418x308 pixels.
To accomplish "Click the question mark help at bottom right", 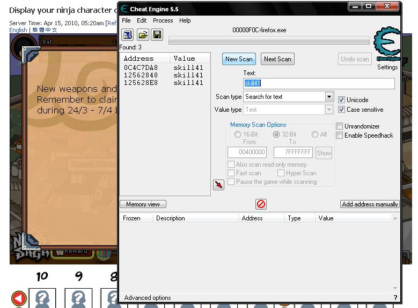I will click(x=395, y=298).
